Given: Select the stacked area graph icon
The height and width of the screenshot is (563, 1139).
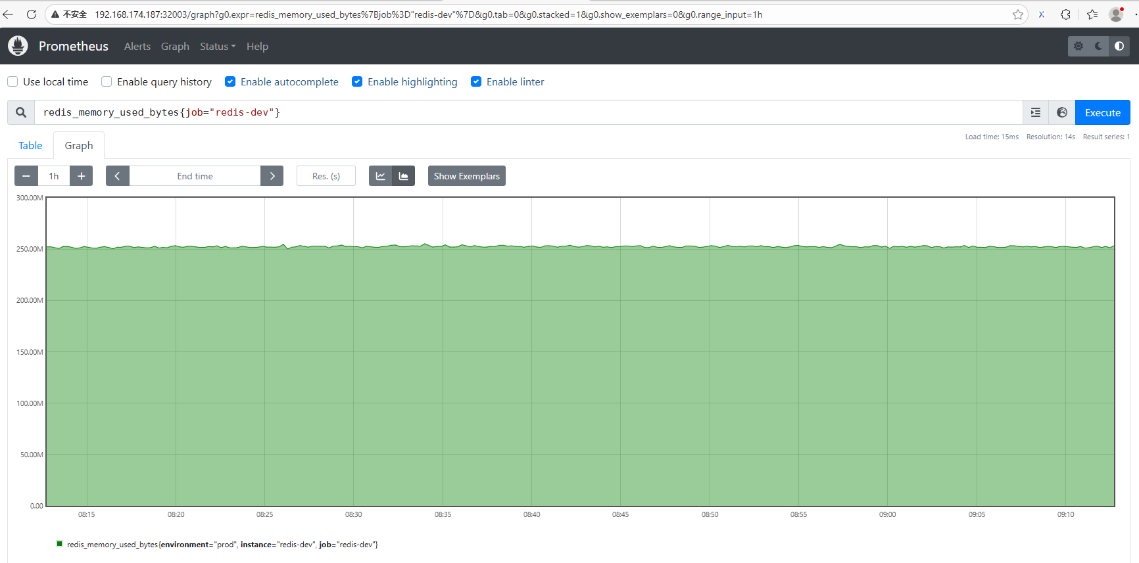Looking at the screenshot, I should [x=403, y=176].
